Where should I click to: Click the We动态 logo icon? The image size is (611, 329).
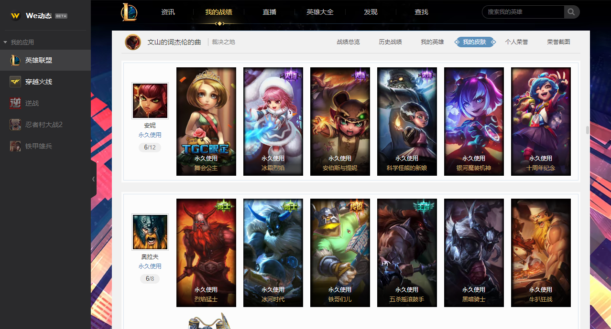pos(16,16)
